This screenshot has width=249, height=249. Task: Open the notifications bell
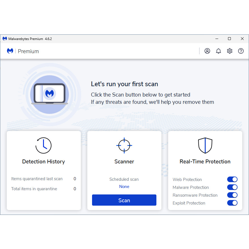click(218, 51)
